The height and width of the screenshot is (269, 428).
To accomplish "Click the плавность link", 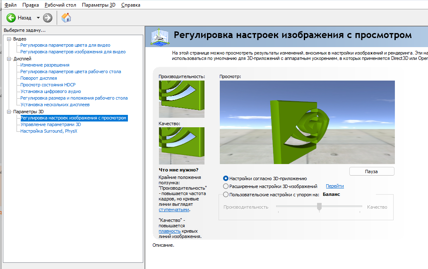I will (x=170, y=231).
